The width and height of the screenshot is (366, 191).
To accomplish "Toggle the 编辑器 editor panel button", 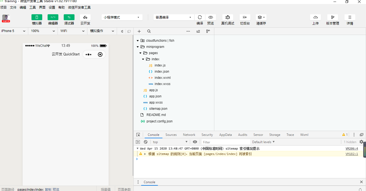I will tap(53, 17).
